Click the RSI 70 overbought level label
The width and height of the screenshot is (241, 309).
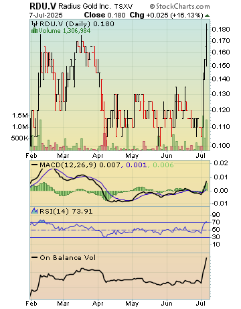tap(216, 222)
